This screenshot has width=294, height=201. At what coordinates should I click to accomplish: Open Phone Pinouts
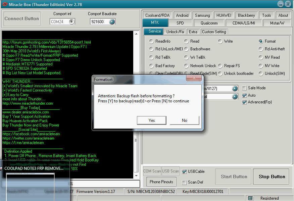pyautogui.click(x=161, y=182)
